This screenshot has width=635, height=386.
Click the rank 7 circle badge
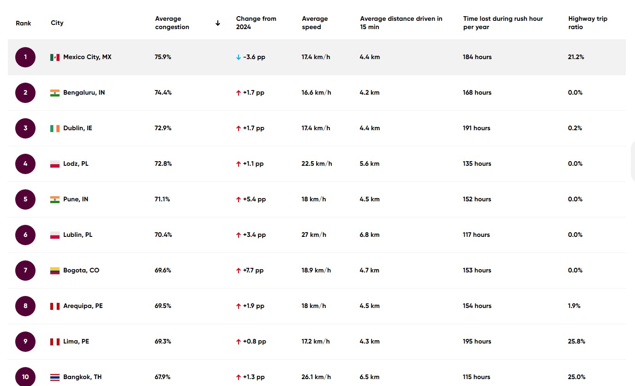25,271
